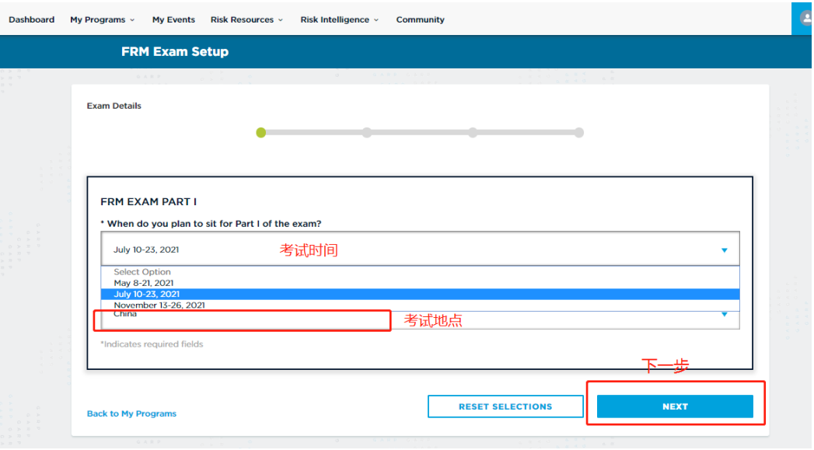Image resolution: width=814 pixels, height=450 pixels.
Task: Follow the Back to My Programs link
Action: pyautogui.click(x=131, y=413)
